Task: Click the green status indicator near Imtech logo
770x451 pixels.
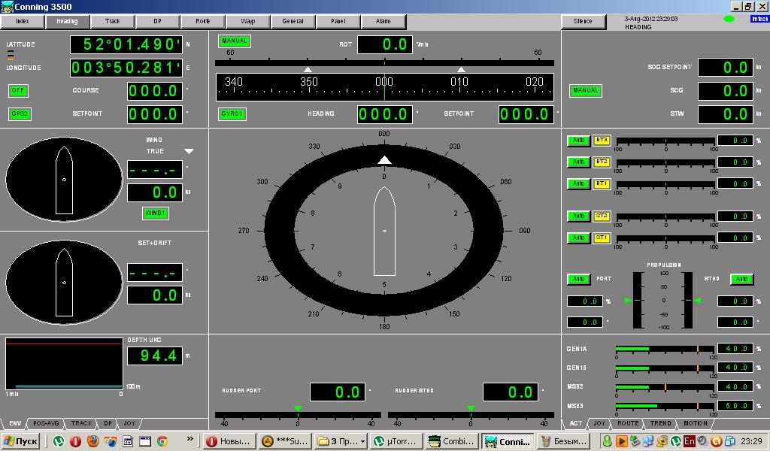Action: [x=729, y=19]
